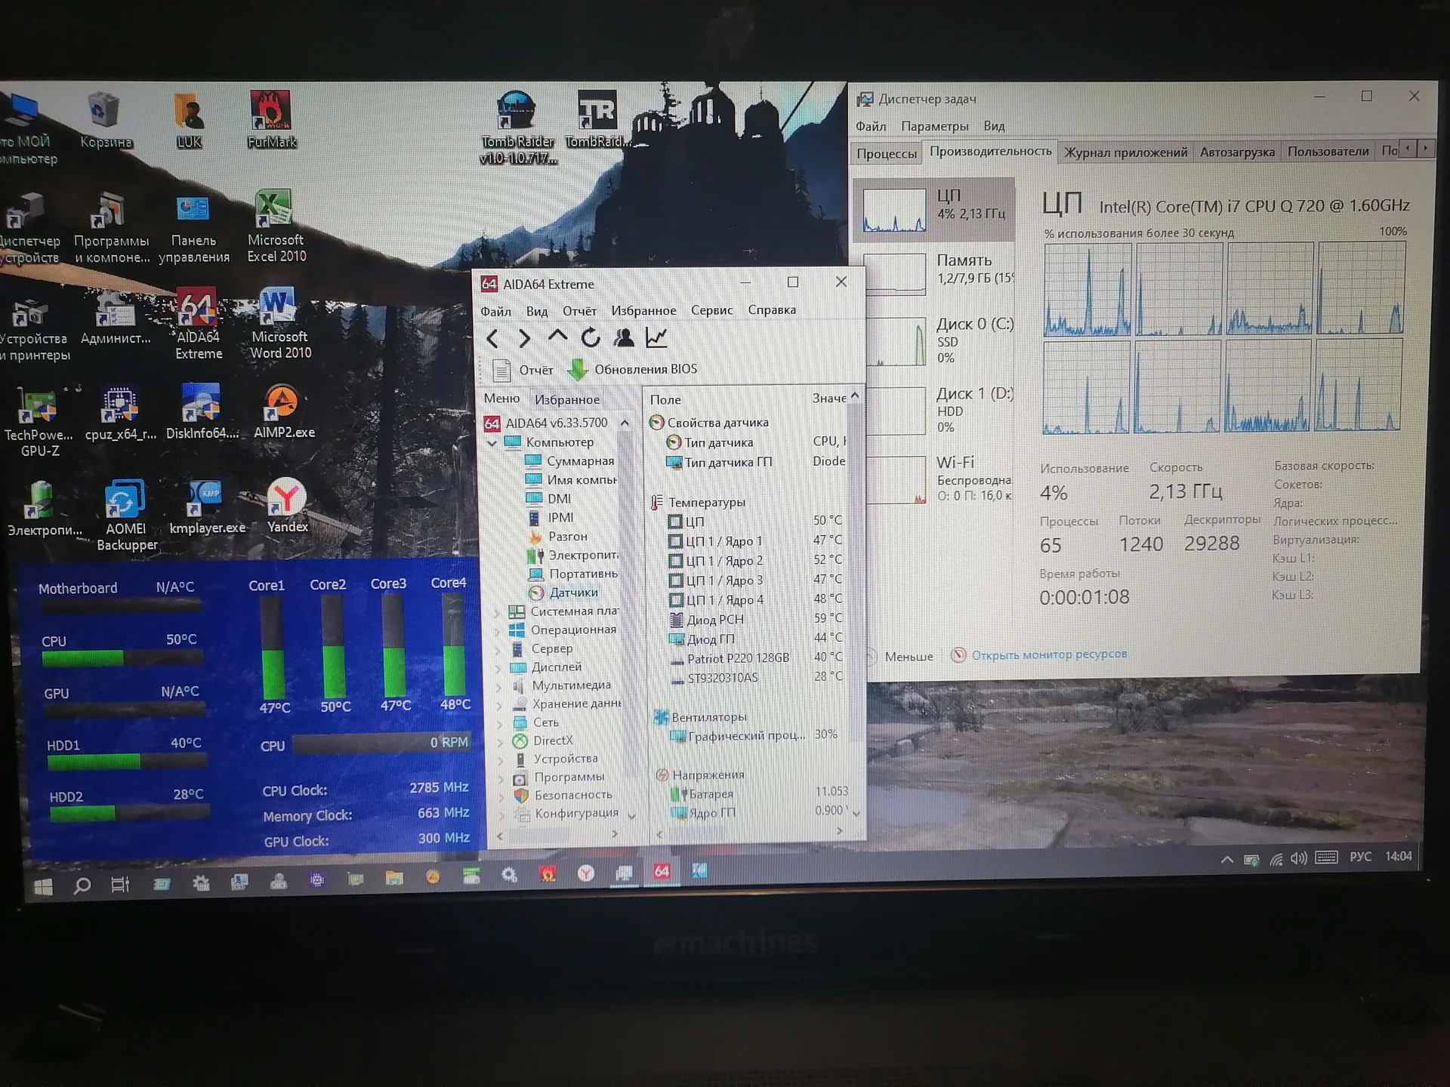Open Yandex browser desktop icon
Screen dimensions: 1450x1087
(288, 506)
